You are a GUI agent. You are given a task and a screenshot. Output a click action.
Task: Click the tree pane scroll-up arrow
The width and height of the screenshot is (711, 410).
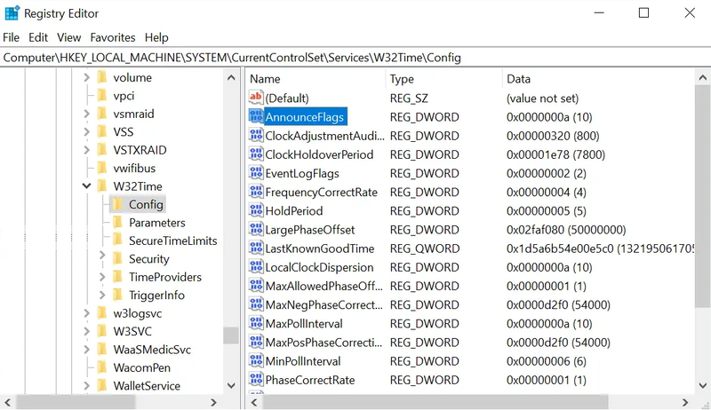[x=231, y=77]
